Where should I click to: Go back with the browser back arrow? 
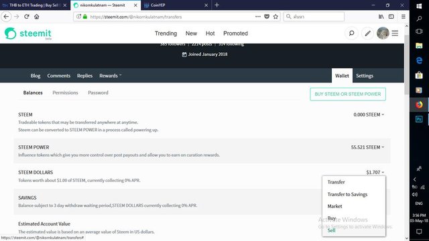click(x=6, y=17)
